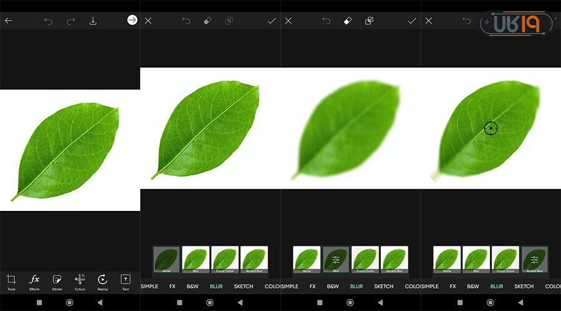Choose the Cutout tool
The height and width of the screenshot is (311, 561).
[x=80, y=281]
